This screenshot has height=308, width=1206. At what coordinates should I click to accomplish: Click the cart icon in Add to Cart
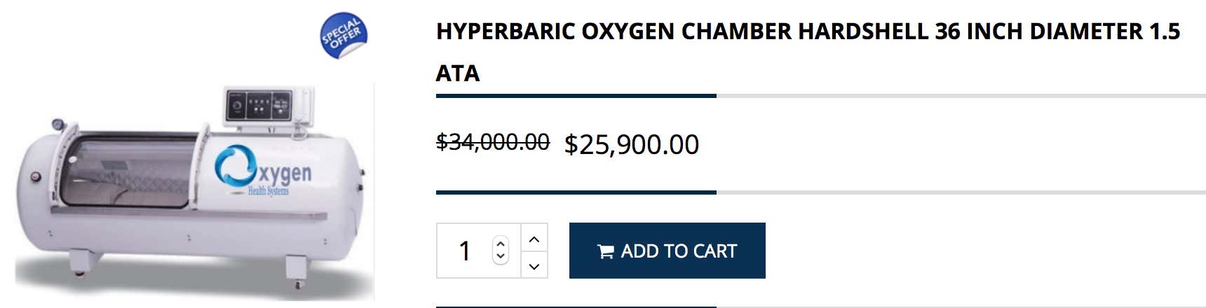coord(606,251)
